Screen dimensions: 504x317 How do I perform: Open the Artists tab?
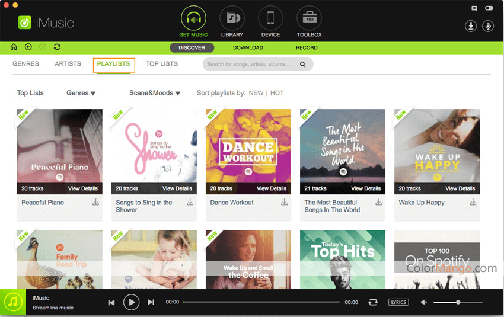tap(68, 64)
